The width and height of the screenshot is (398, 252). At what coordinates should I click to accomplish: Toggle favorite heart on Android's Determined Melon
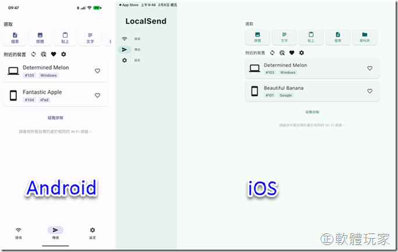coord(97,71)
